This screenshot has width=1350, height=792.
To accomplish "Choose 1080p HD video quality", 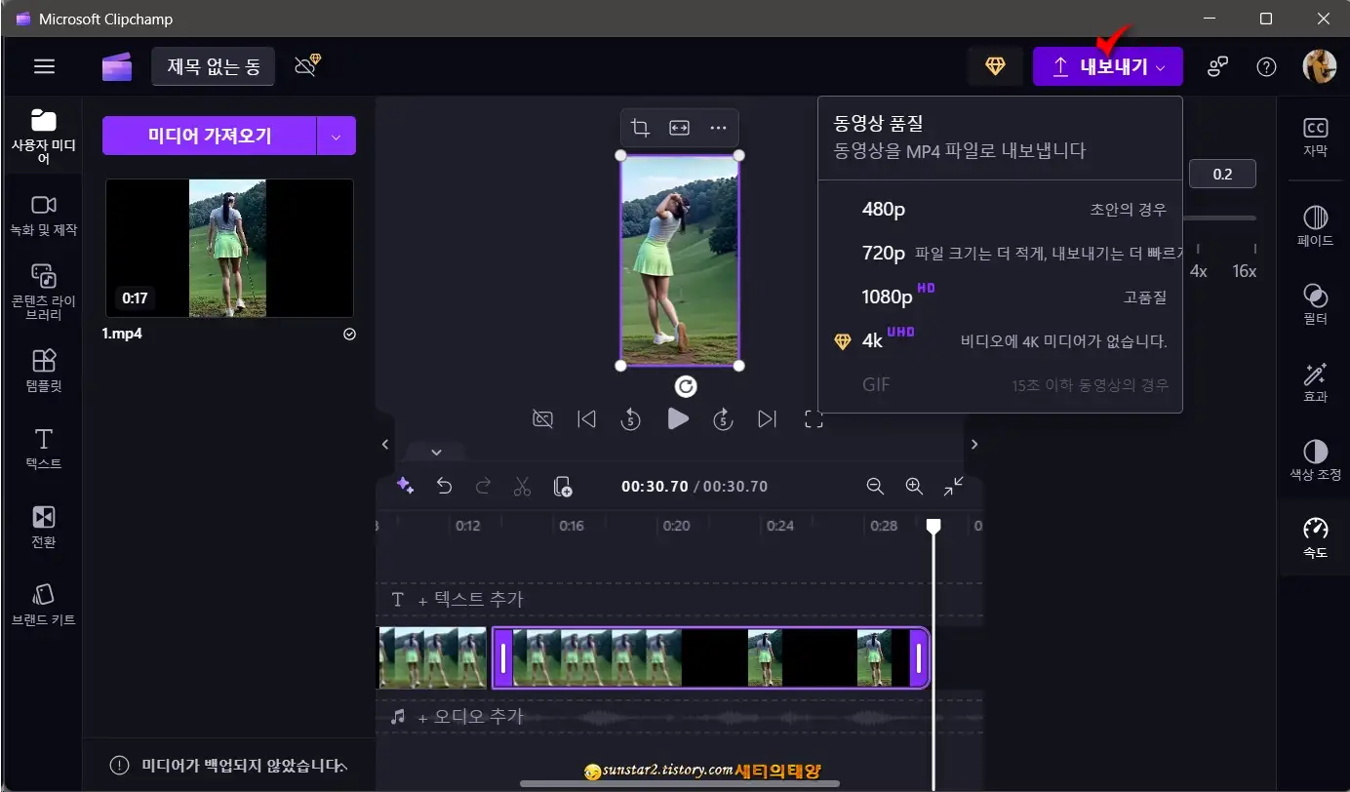I will coord(888,297).
